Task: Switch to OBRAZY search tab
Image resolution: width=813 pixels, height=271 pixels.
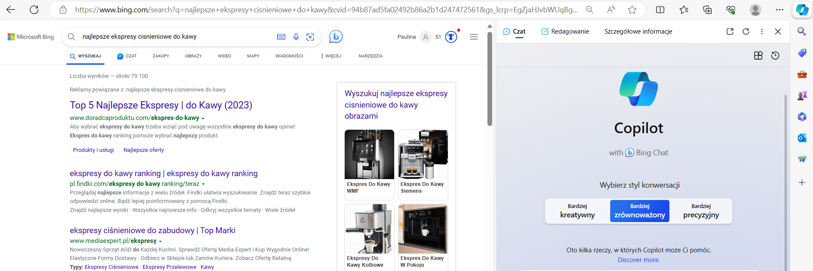Action: (x=193, y=56)
